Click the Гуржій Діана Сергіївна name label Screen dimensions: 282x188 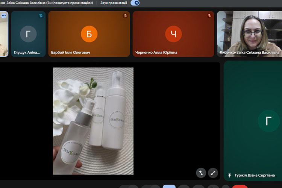[256, 176]
